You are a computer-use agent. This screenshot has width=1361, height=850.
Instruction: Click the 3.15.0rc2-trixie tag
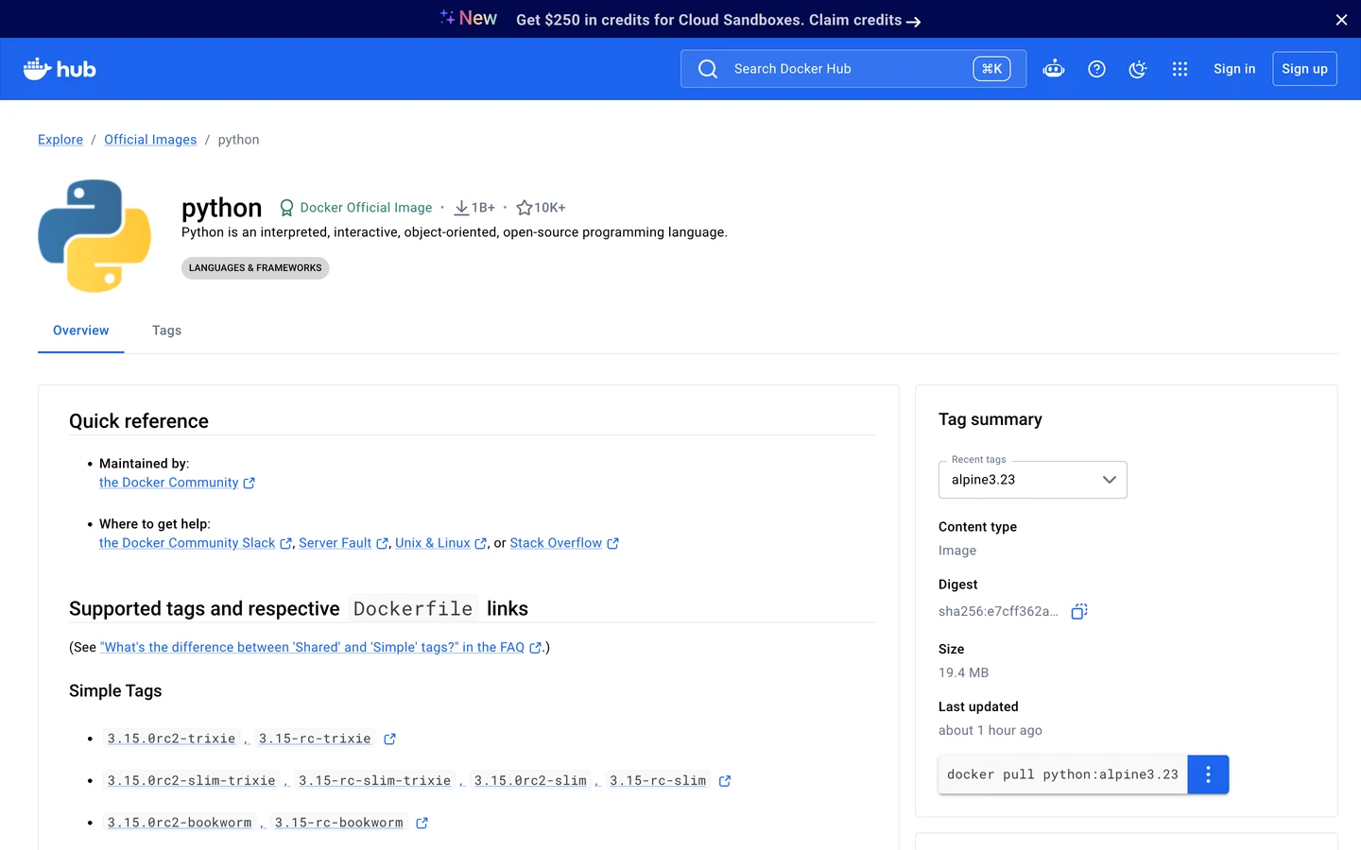click(x=171, y=739)
